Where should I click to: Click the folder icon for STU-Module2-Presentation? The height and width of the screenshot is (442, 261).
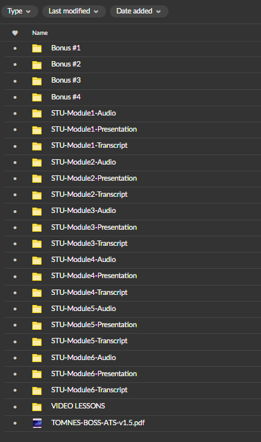point(37,179)
